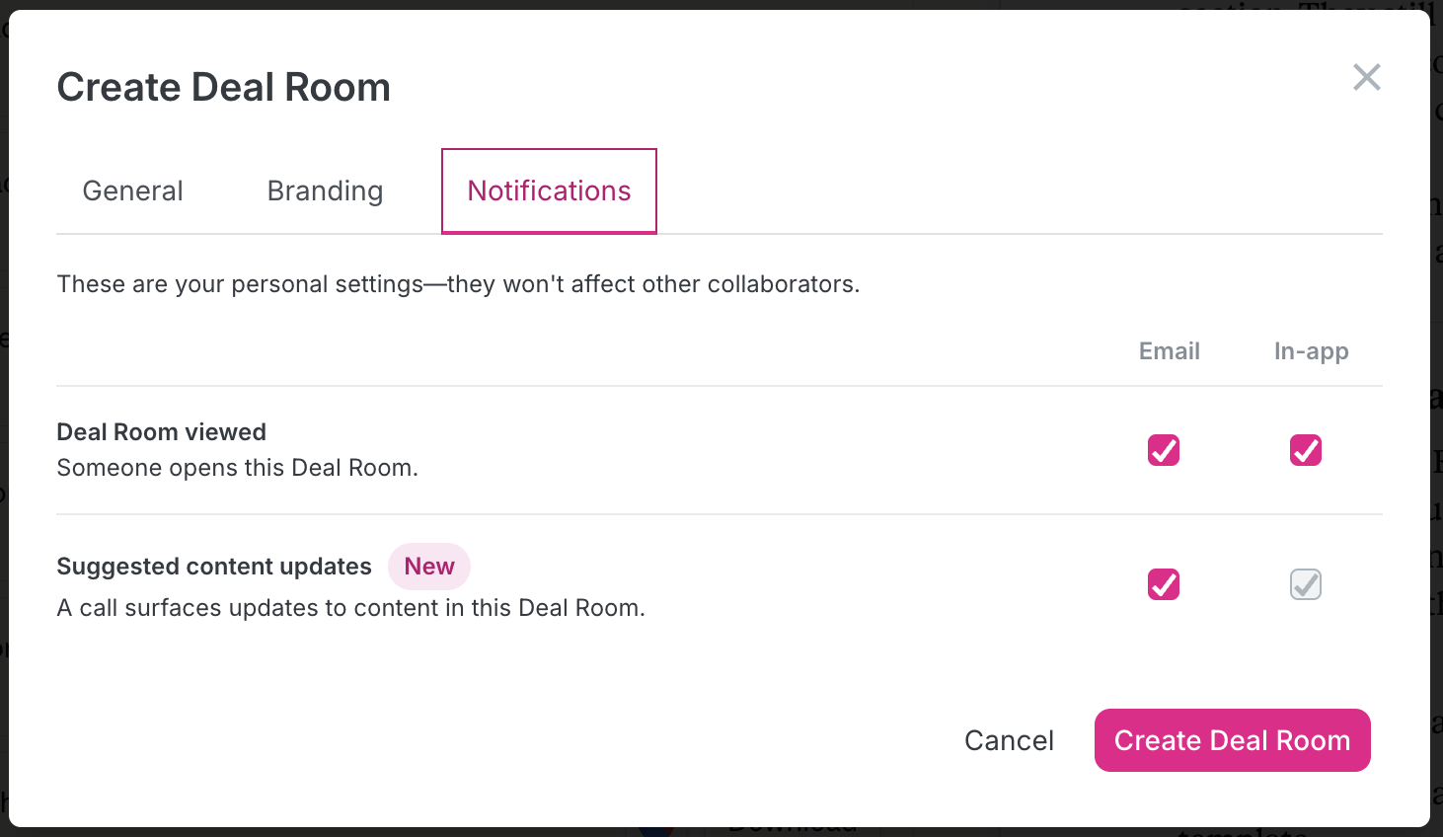The image size is (1443, 837).
Task: Click the Email column header
Action: [x=1170, y=351]
